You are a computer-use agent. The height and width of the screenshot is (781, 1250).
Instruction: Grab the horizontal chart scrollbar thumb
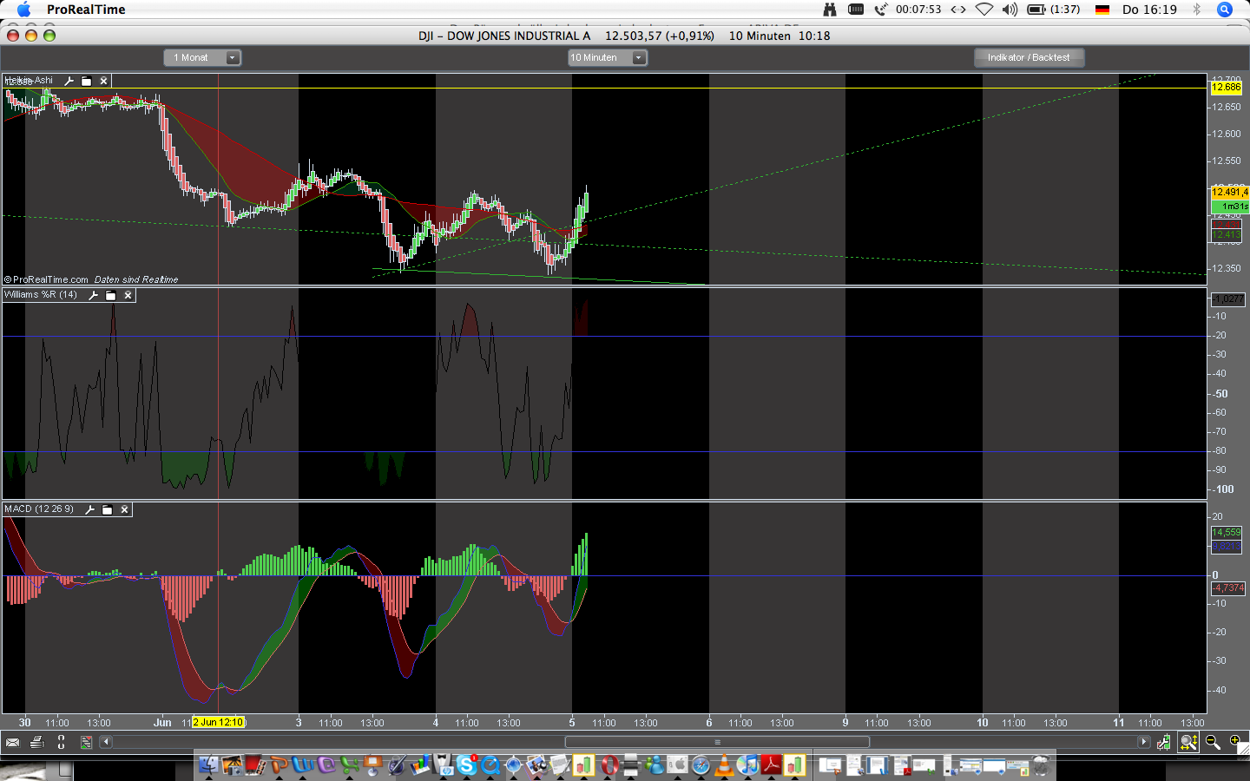click(717, 742)
